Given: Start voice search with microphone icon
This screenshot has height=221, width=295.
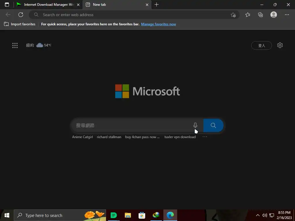Looking at the screenshot, I should (x=195, y=125).
